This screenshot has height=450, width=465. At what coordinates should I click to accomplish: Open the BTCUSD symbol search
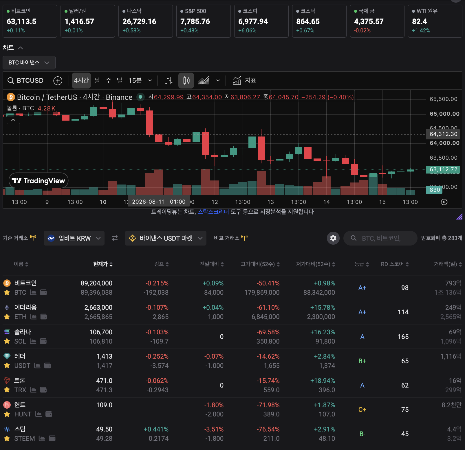point(25,80)
